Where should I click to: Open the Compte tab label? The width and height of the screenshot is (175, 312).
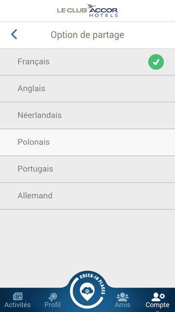(x=157, y=305)
